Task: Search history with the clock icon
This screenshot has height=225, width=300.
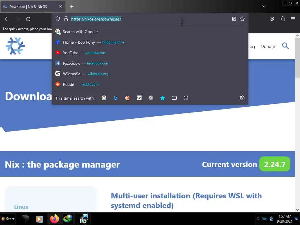Action: (x=186, y=98)
